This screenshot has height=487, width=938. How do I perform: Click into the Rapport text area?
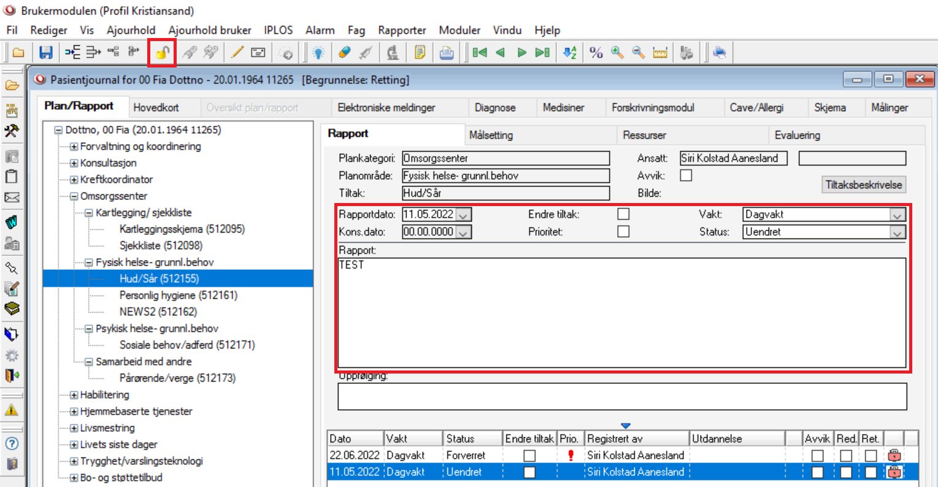(x=622, y=313)
